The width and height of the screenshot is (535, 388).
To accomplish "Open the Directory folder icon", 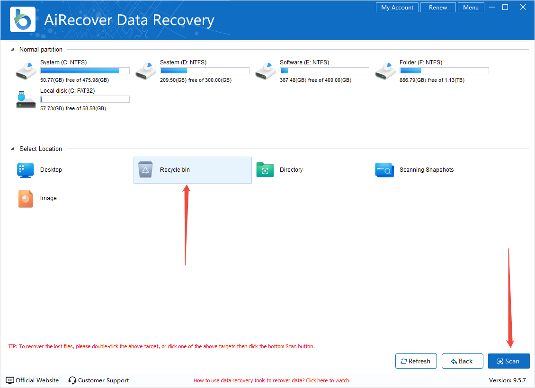I will tap(265, 170).
